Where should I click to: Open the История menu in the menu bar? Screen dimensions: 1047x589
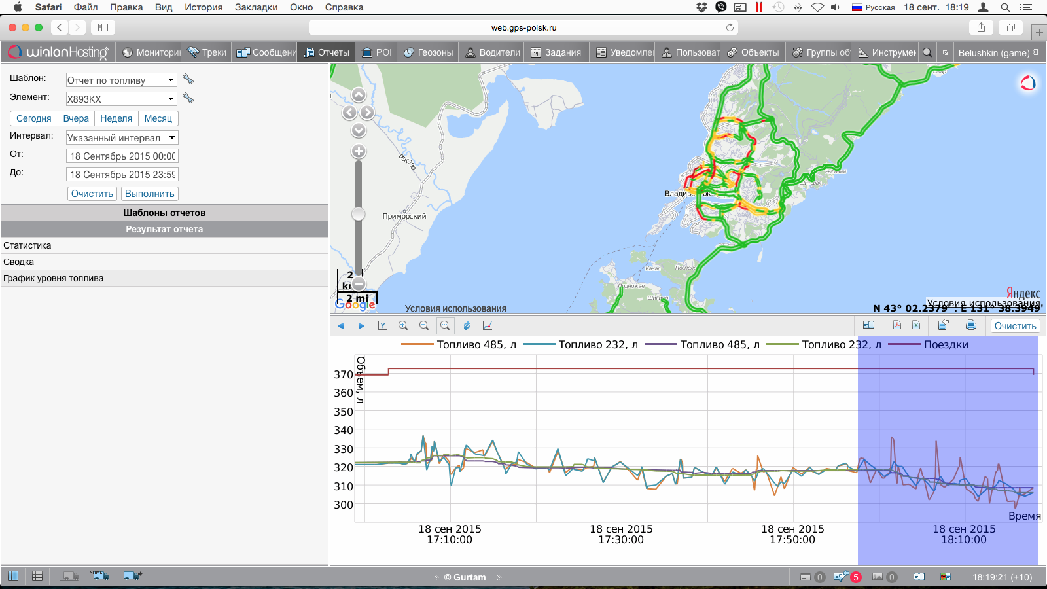pyautogui.click(x=204, y=7)
